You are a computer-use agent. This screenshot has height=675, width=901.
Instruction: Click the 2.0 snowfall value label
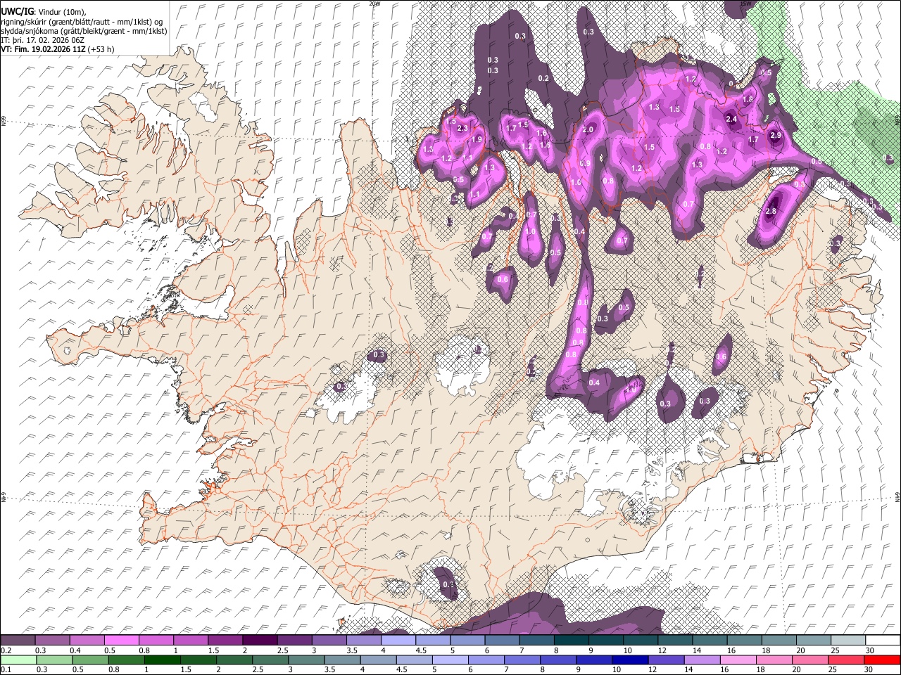click(x=588, y=129)
